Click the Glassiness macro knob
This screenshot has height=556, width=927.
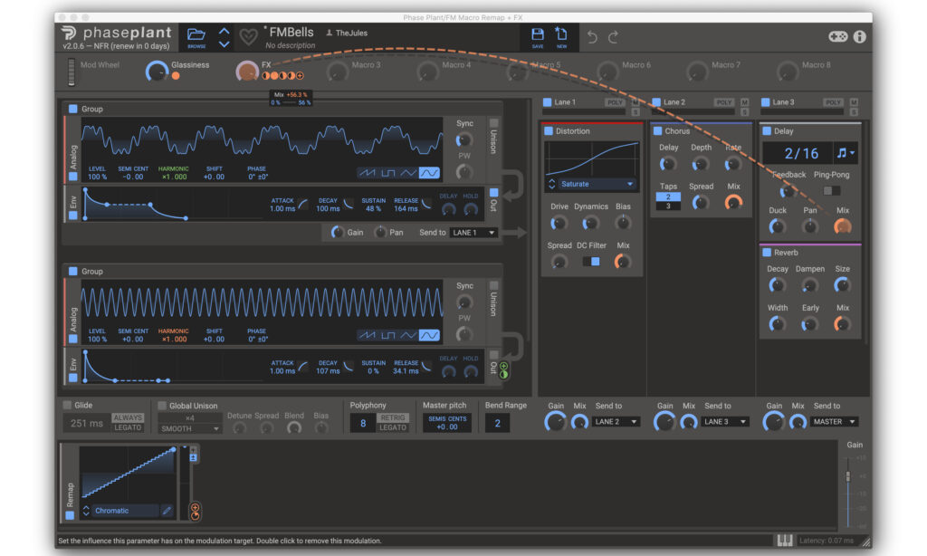pos(157,71)
